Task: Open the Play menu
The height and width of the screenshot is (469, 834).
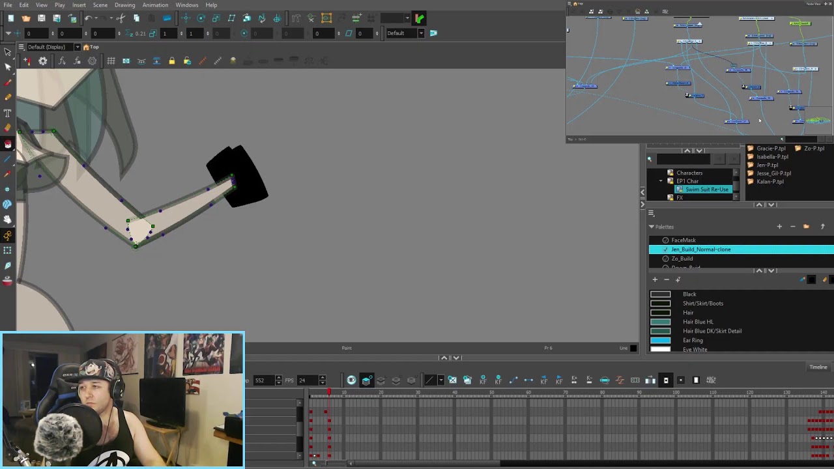Action: [x=59, y=5]
